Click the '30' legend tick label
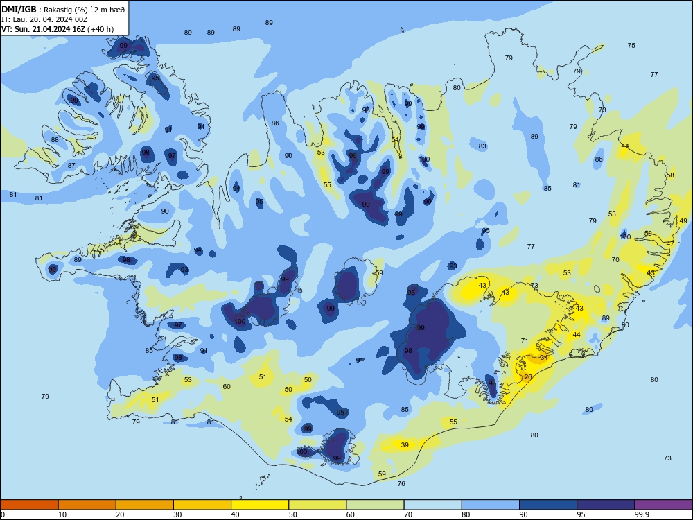Image resolution: width=693 pixels, height=520 pixels. click(x=177, y=514)
